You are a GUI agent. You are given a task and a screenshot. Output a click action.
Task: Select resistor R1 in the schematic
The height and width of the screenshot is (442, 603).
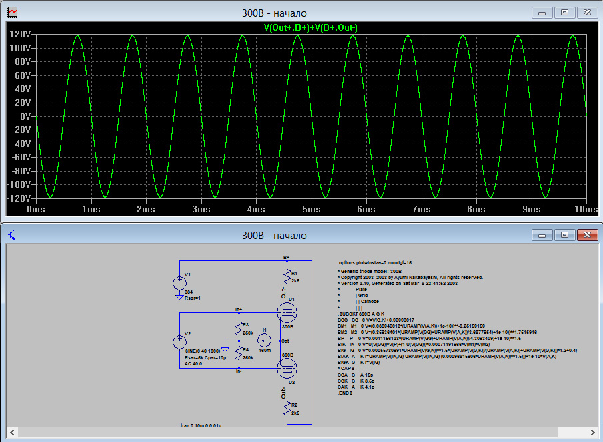pos(287,276)
